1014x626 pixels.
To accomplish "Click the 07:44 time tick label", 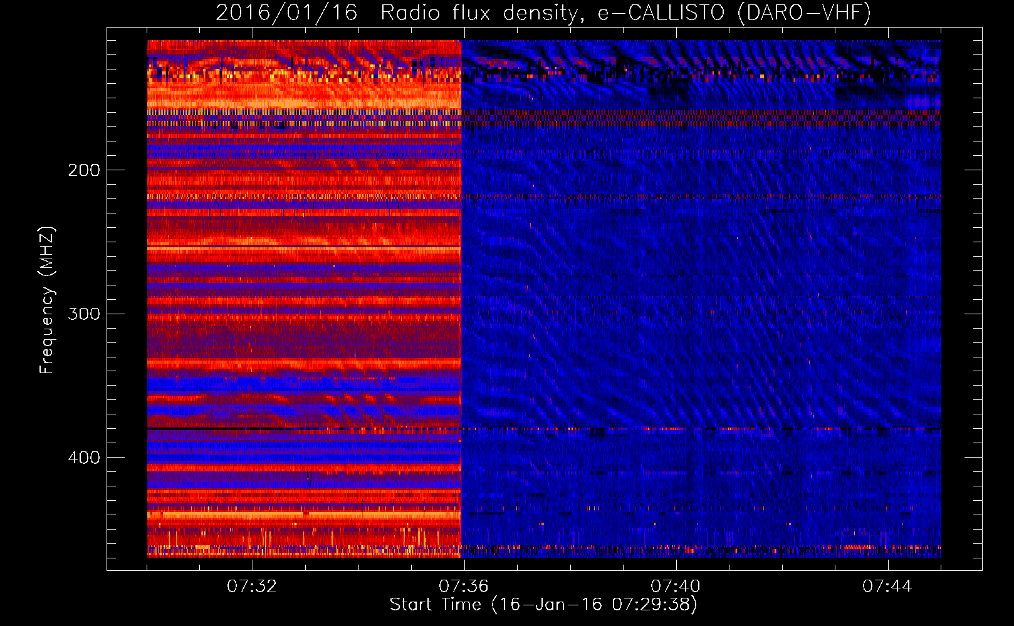I will coord(887,587).
